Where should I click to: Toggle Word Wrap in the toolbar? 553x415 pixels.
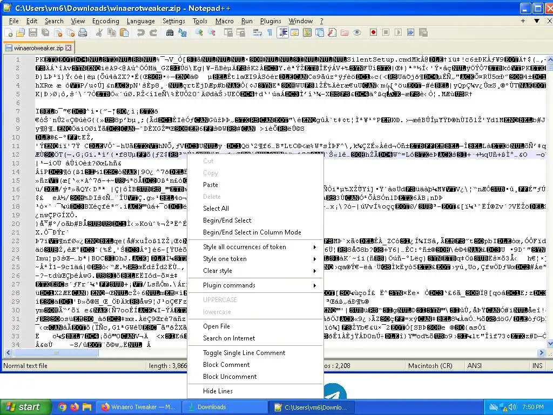click(x=257, y=33)
